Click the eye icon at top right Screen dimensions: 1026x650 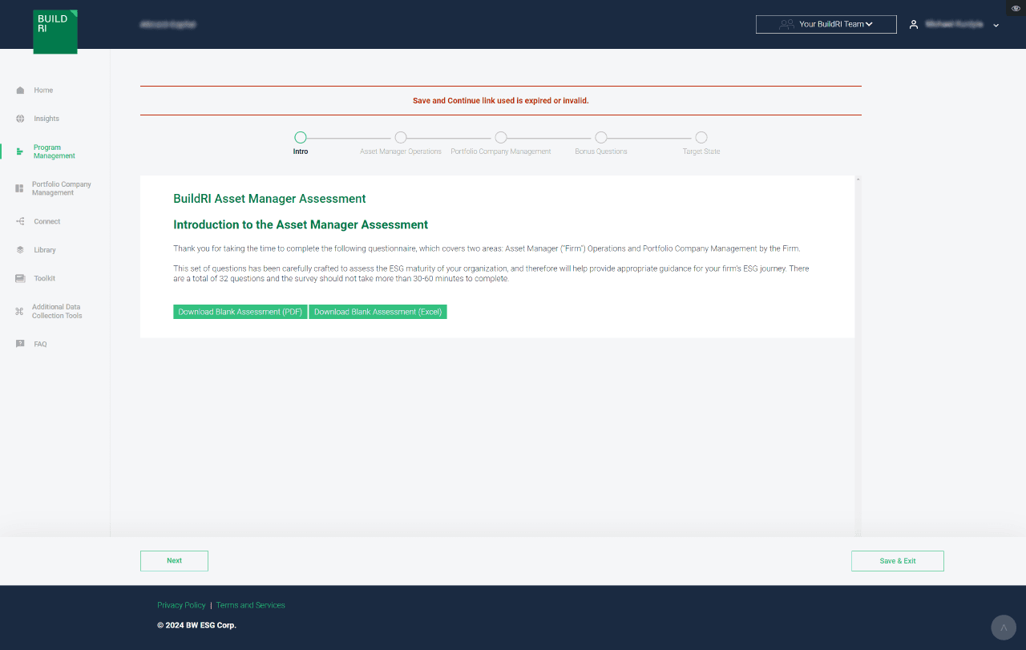click(1016, 8)
